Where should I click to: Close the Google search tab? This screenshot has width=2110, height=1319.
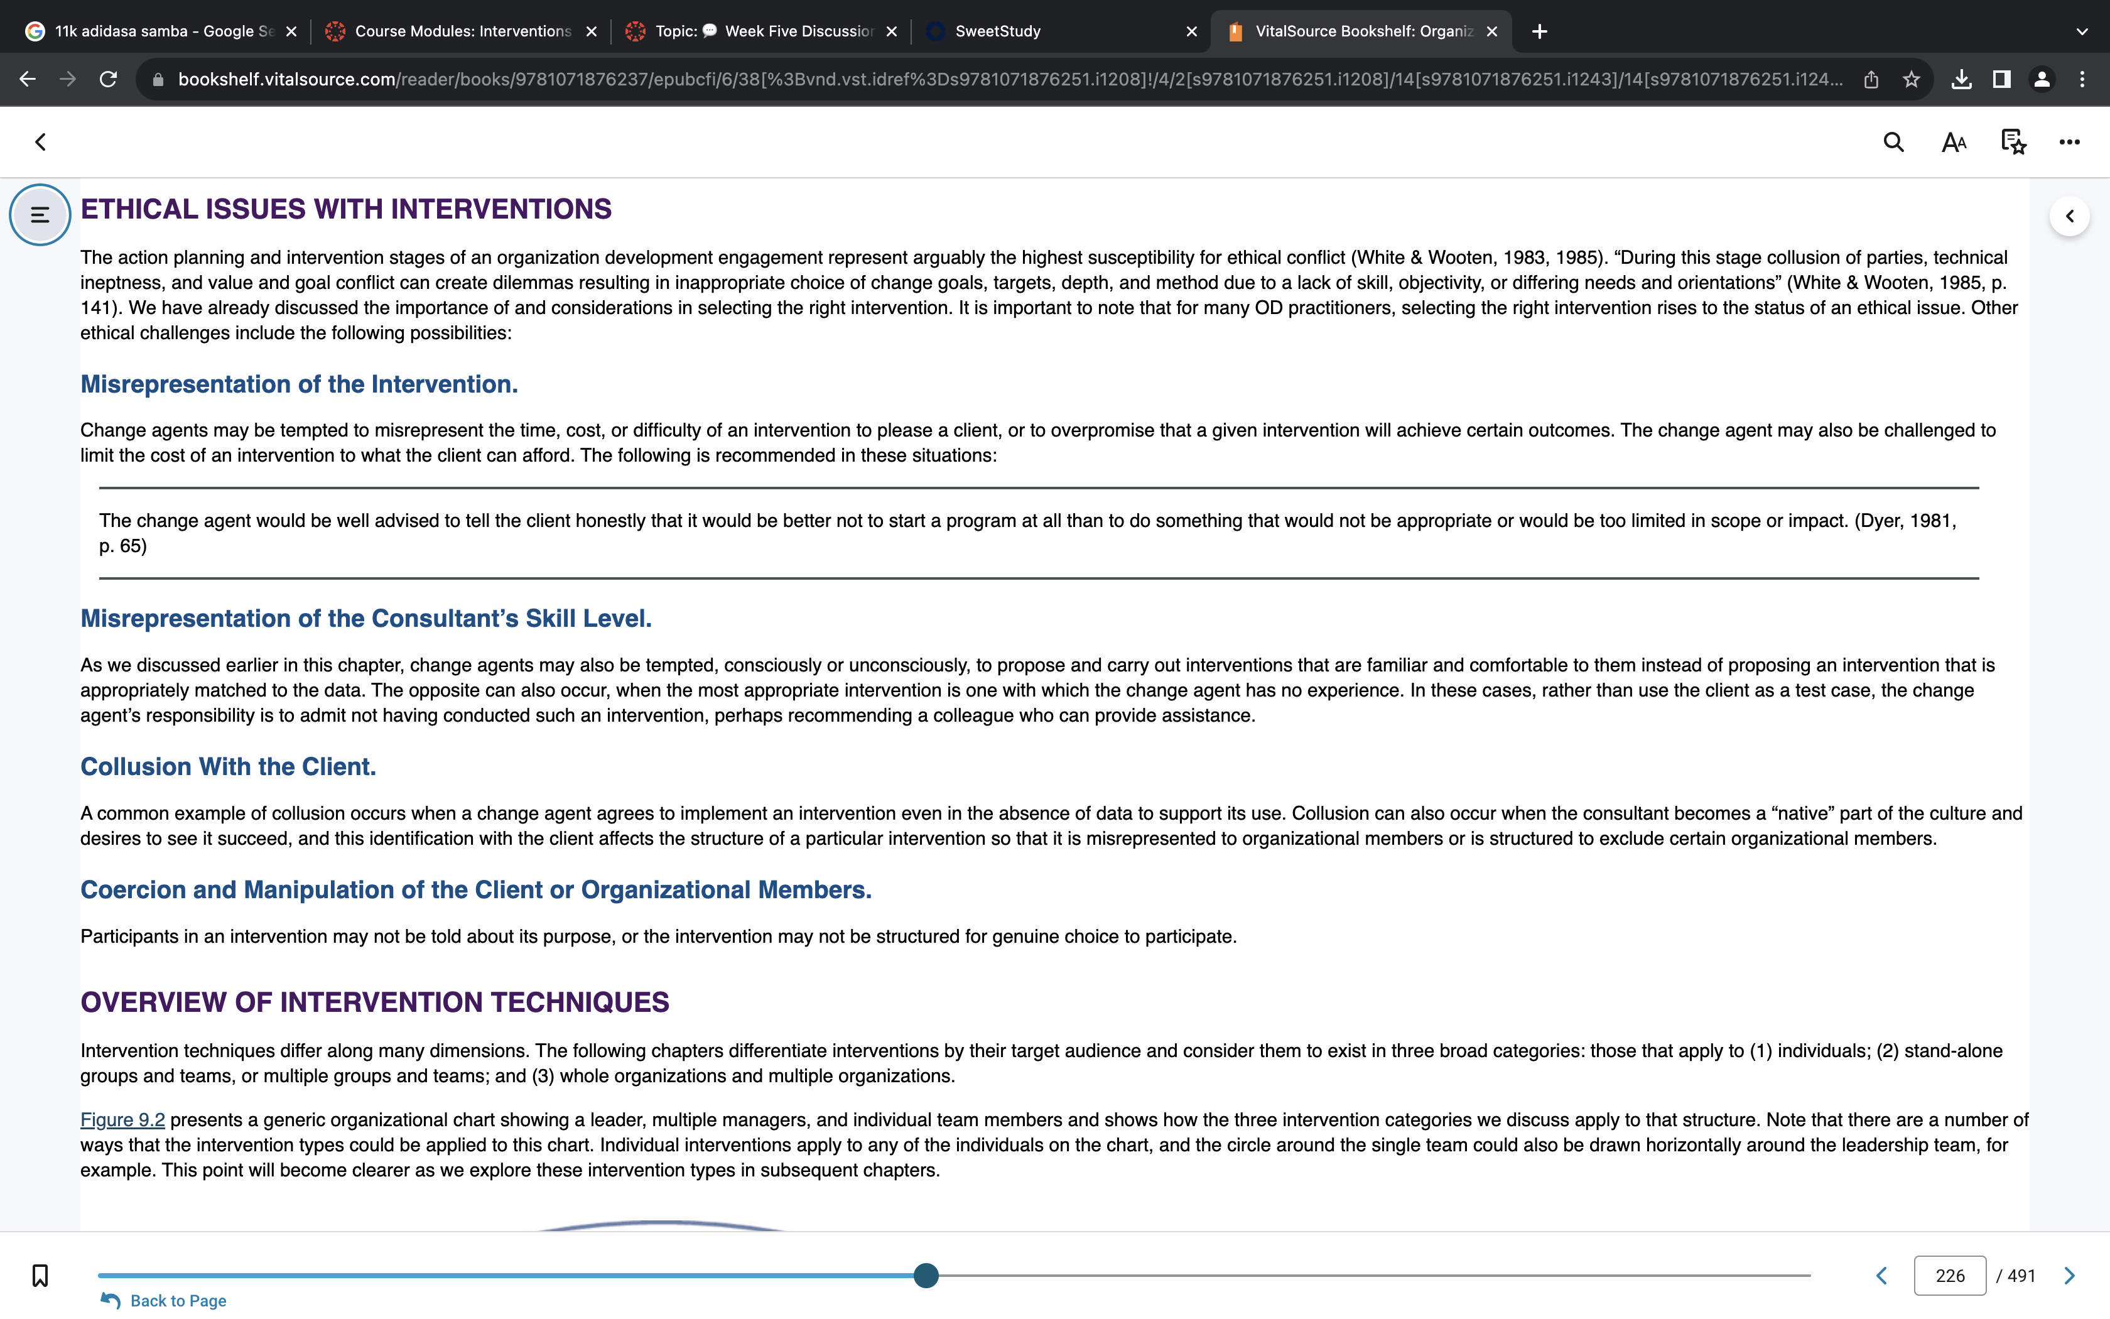point(291,31)
